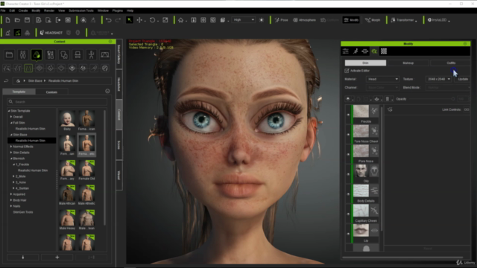
Task: Switch to the Makeup tab
Action: (x=408, y=63)
